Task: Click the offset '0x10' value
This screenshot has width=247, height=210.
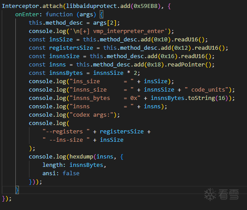Action: pos(161,40)
